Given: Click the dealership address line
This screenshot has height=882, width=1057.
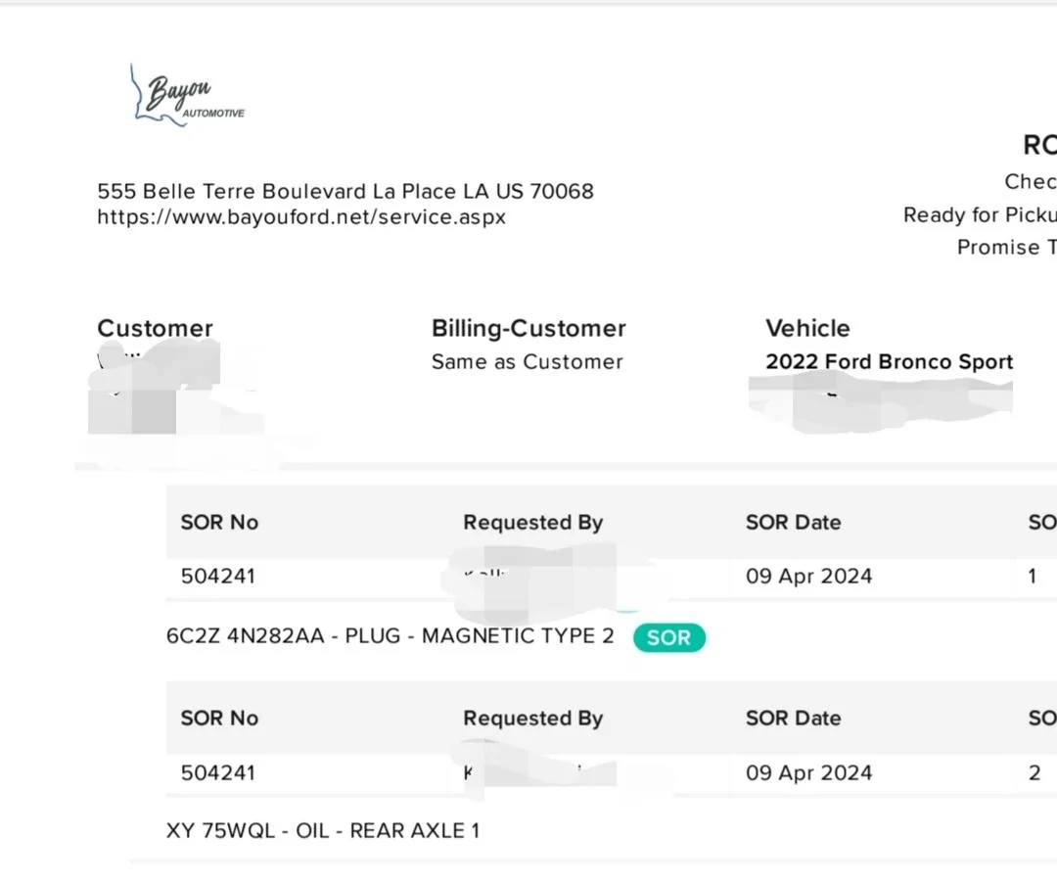Looking at the screenshot, I should [x=345, y=191].
